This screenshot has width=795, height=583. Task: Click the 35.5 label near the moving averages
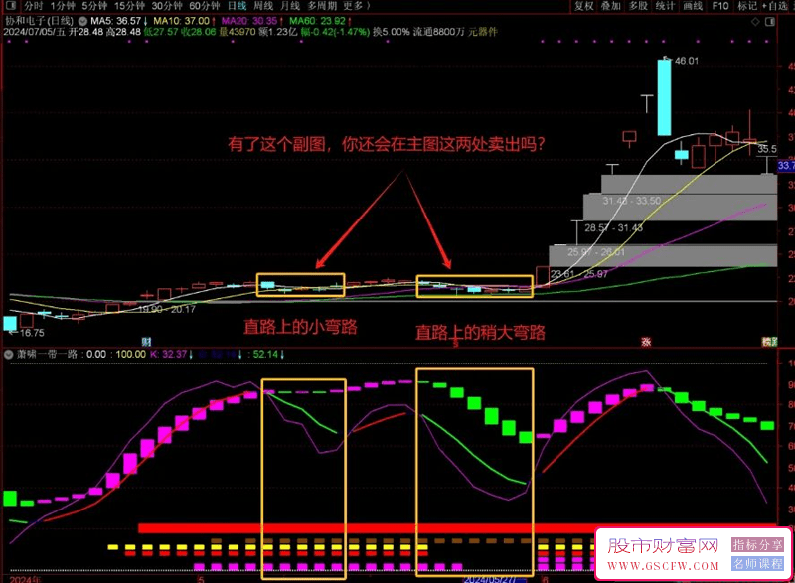pos(767,149)
